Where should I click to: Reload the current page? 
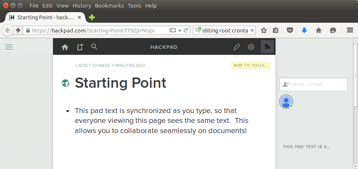click(186, 30)
